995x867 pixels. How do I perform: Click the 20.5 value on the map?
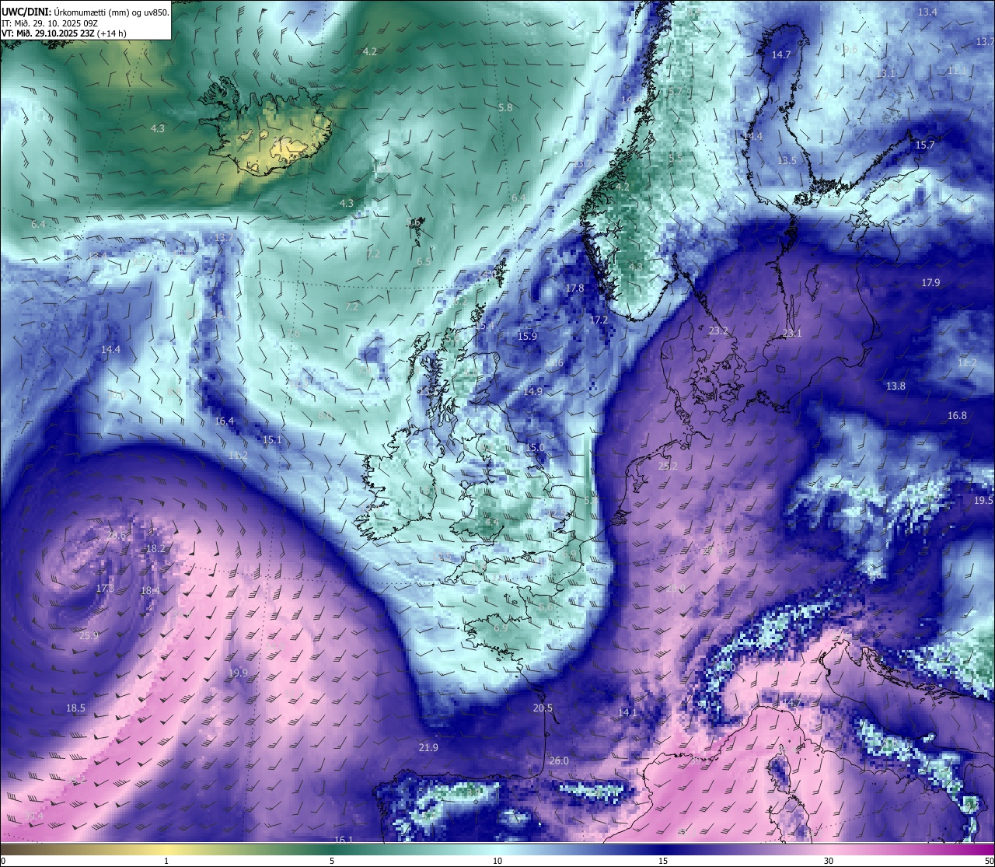pyautogui.click(x=543, y=708)
